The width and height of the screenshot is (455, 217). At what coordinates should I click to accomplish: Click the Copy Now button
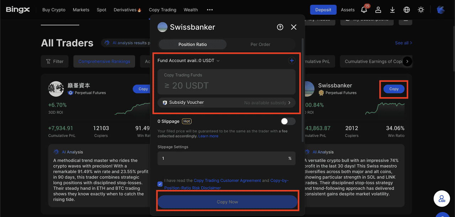click(x=227, y=202)
